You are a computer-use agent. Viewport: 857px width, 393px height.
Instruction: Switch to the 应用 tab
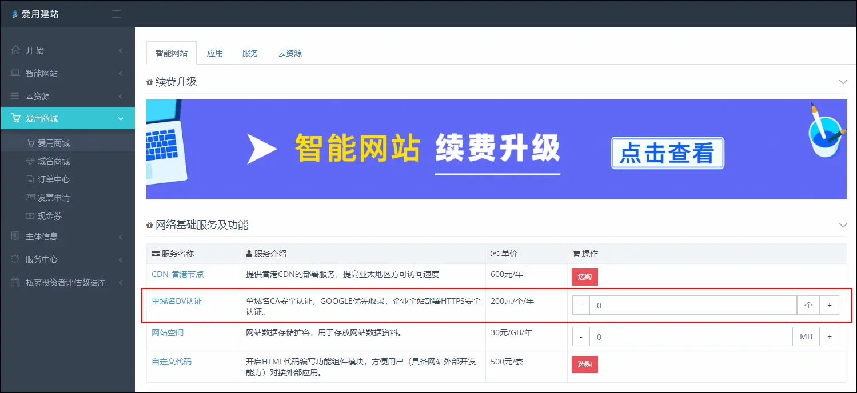pos(215,53)
